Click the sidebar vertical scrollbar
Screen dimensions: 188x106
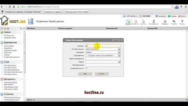(x=24, y=53)
